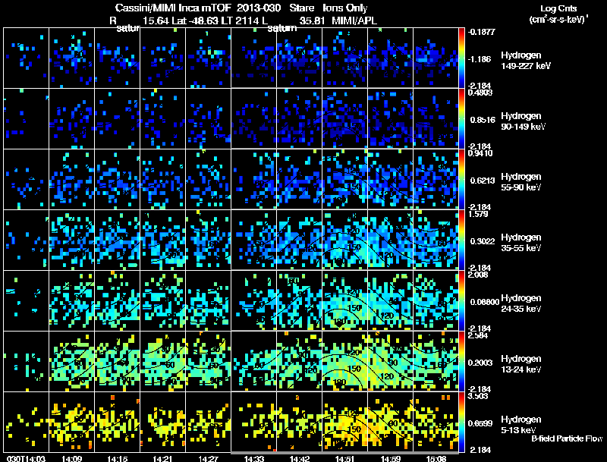Screen dimensions: 607x462
Task: Click the '1.579' colorbar maximum value
Action: pos(479,214)
